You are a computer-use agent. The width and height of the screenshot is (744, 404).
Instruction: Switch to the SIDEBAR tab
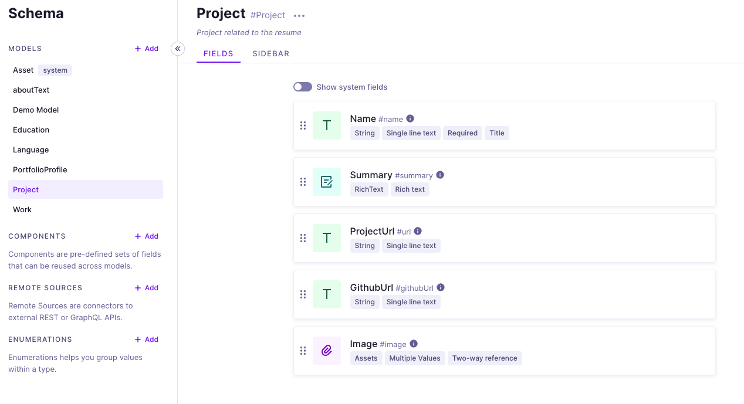(270, 53)
